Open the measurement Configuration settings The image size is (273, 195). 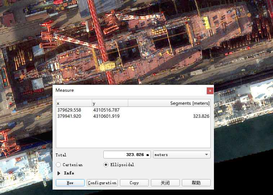(x=102, y=183)
